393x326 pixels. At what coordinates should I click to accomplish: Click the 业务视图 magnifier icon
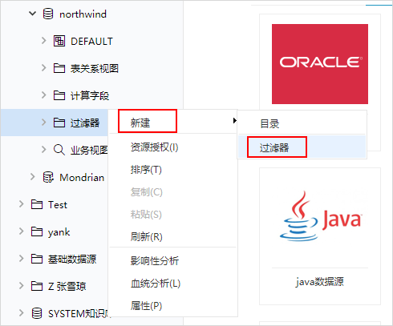[x=59, y=150]
